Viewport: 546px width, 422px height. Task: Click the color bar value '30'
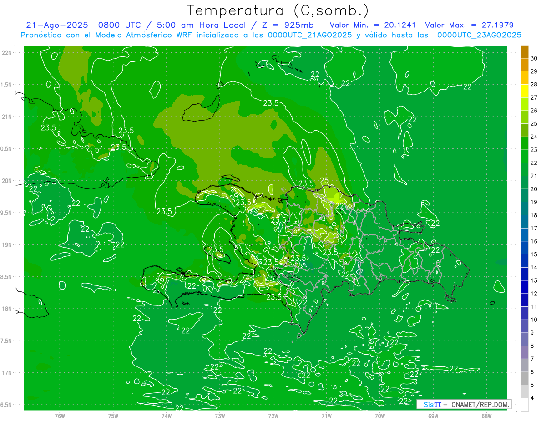[534, 58]
